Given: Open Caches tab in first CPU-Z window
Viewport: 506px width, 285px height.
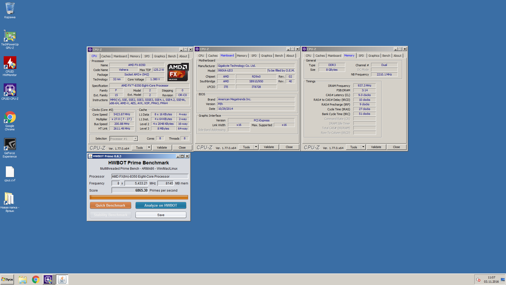Looking at the screenshot, I should [106, 56].
